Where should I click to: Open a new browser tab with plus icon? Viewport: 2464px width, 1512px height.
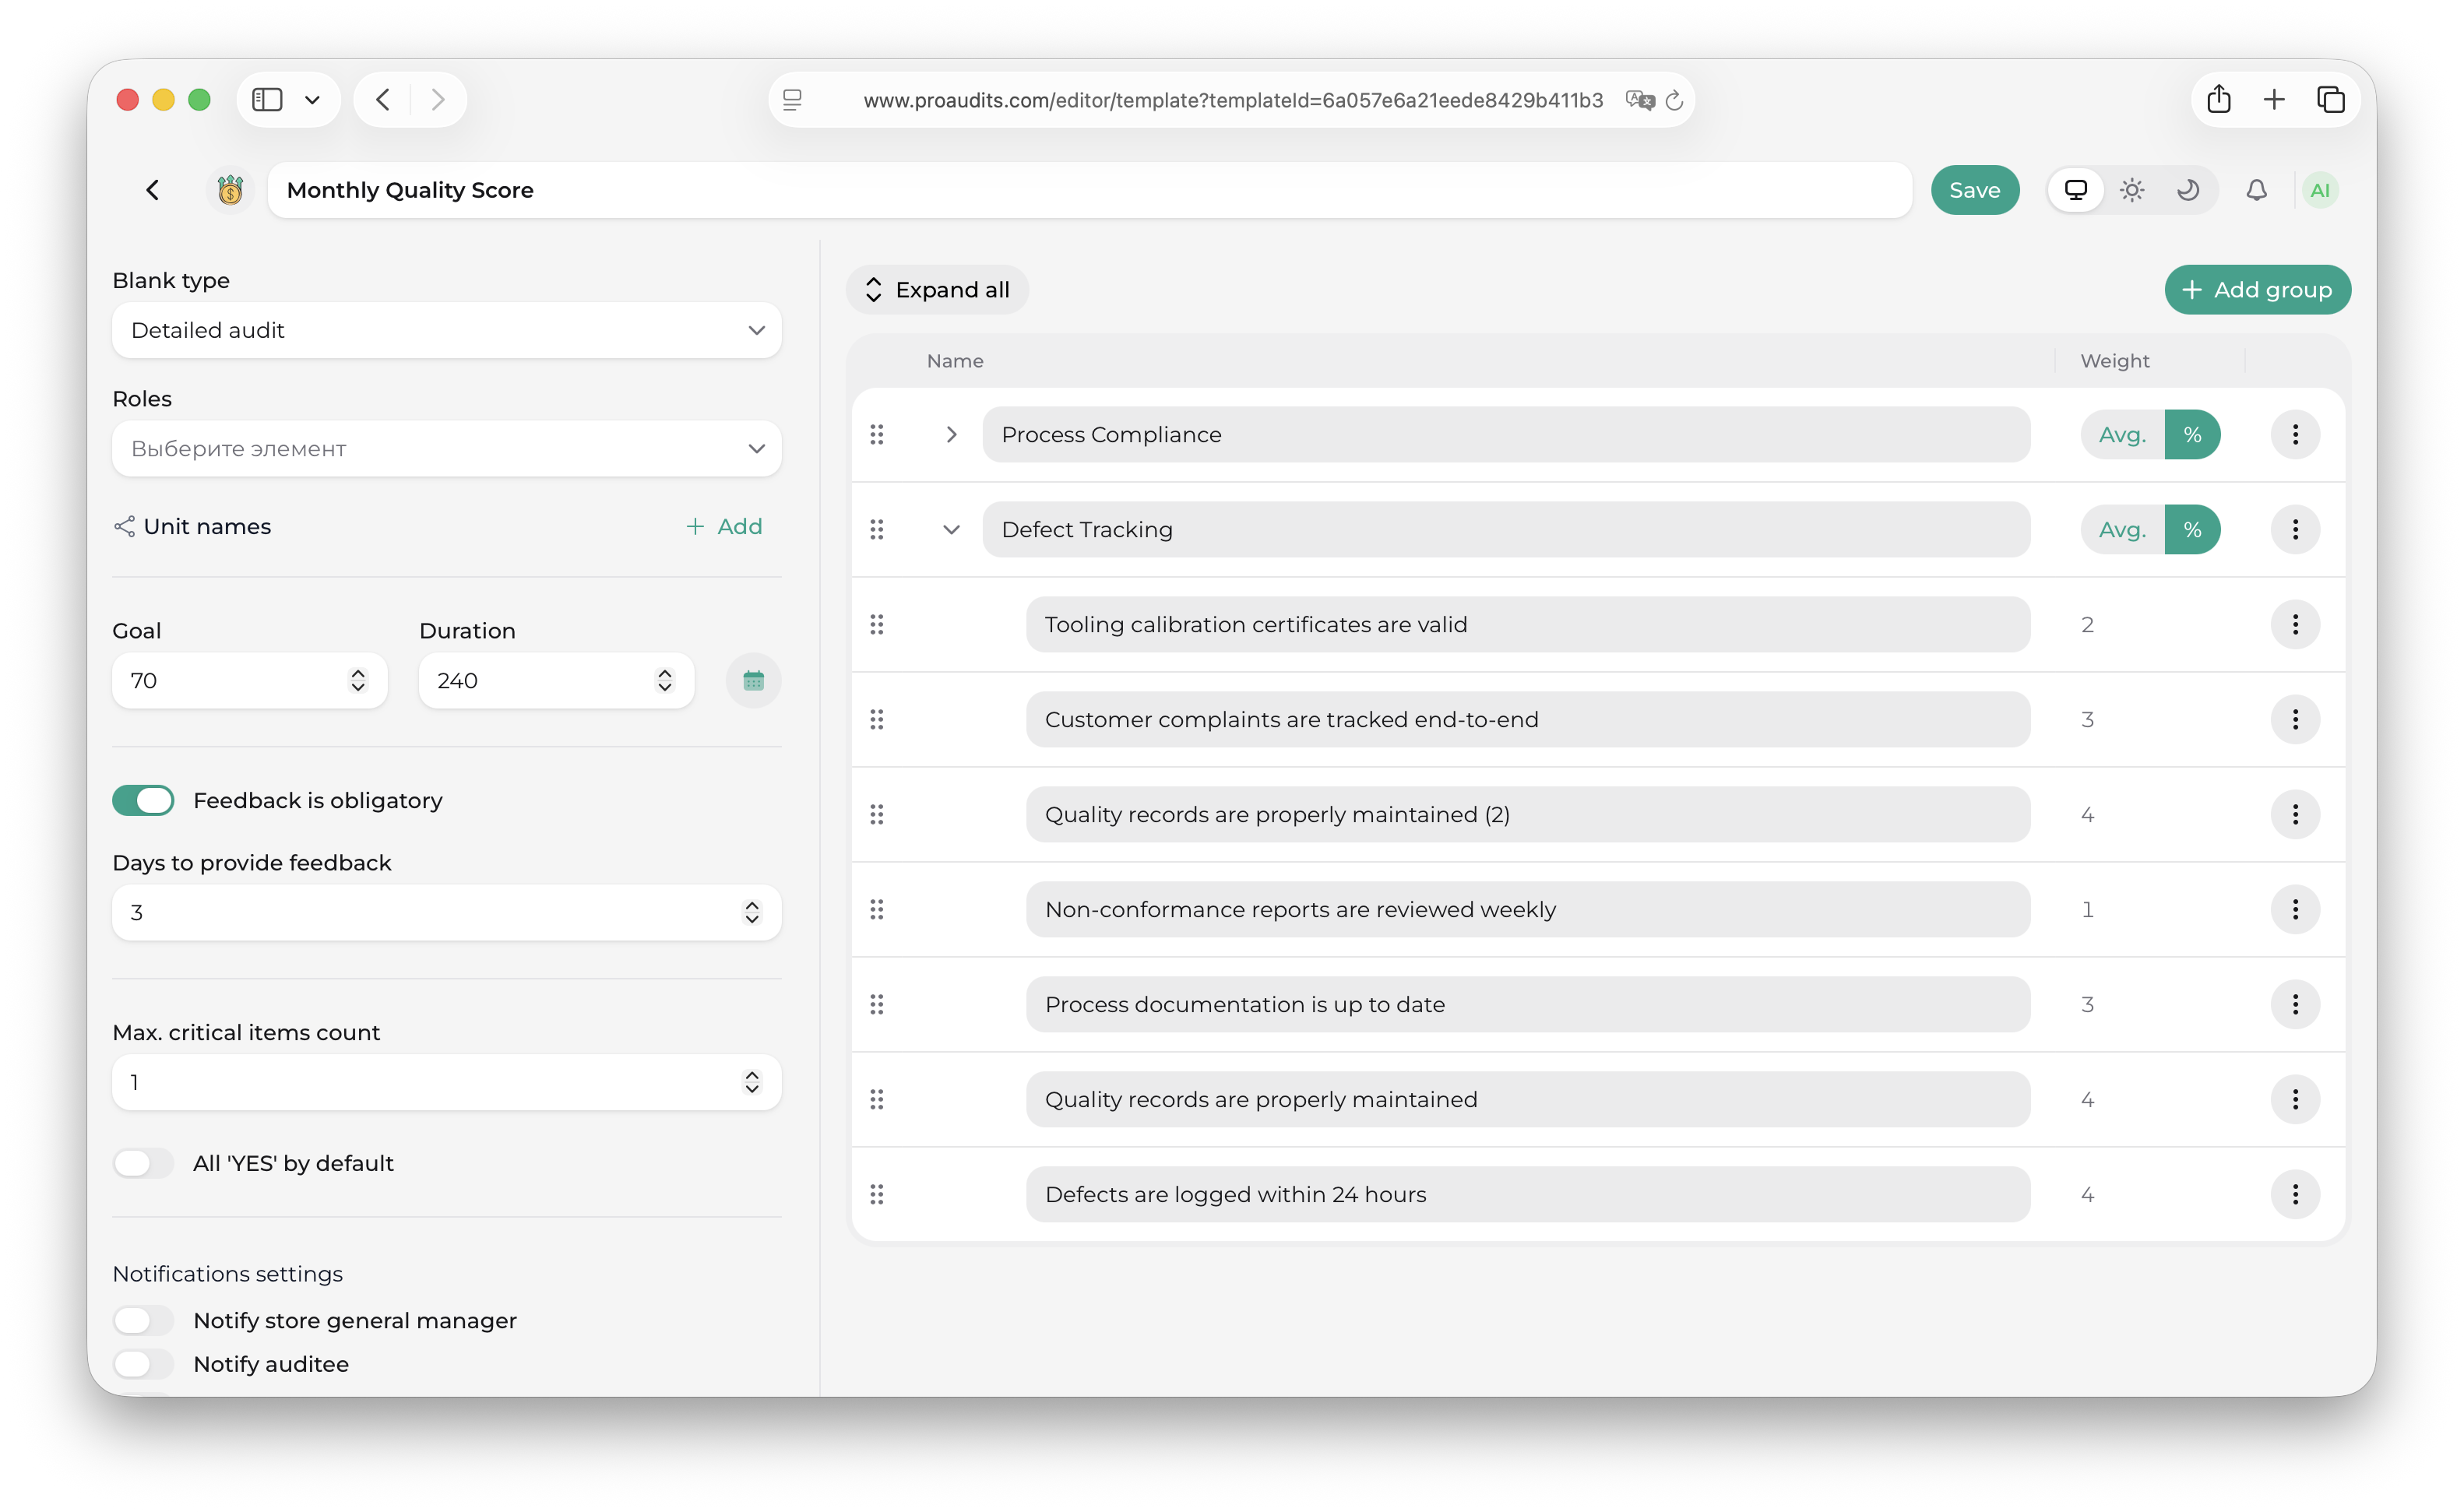tap(2274, 99)
